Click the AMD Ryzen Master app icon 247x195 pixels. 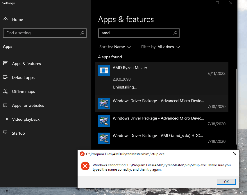[104, 71]
